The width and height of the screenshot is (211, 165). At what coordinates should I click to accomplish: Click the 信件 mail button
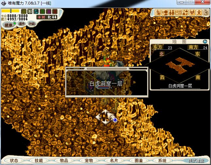(x=22, y=24)
